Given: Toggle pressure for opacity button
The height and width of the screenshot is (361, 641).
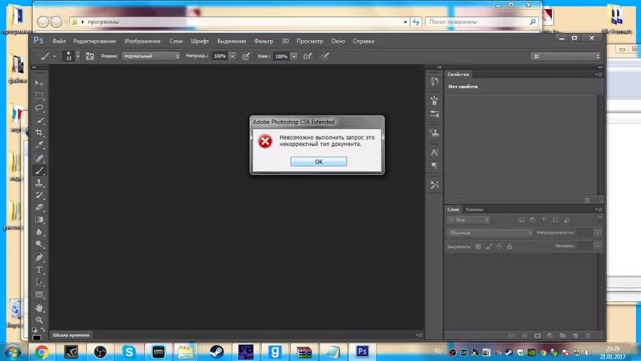Looking at the screenshot, I should pos(246,56).
